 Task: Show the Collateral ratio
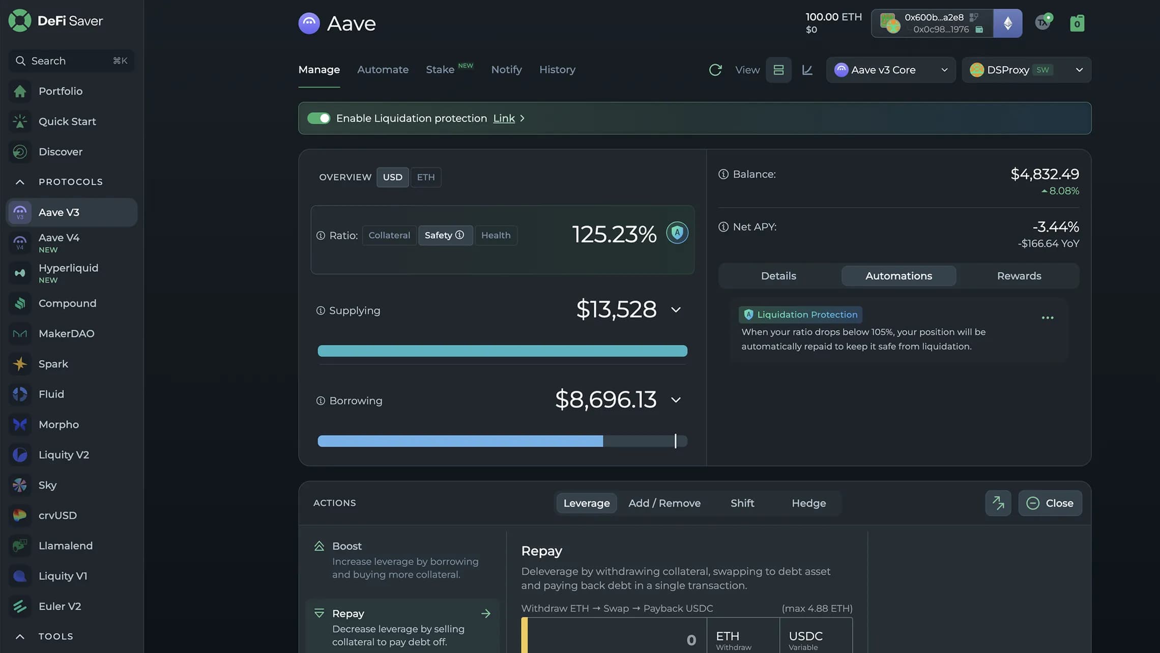click(x=389, y=236)
